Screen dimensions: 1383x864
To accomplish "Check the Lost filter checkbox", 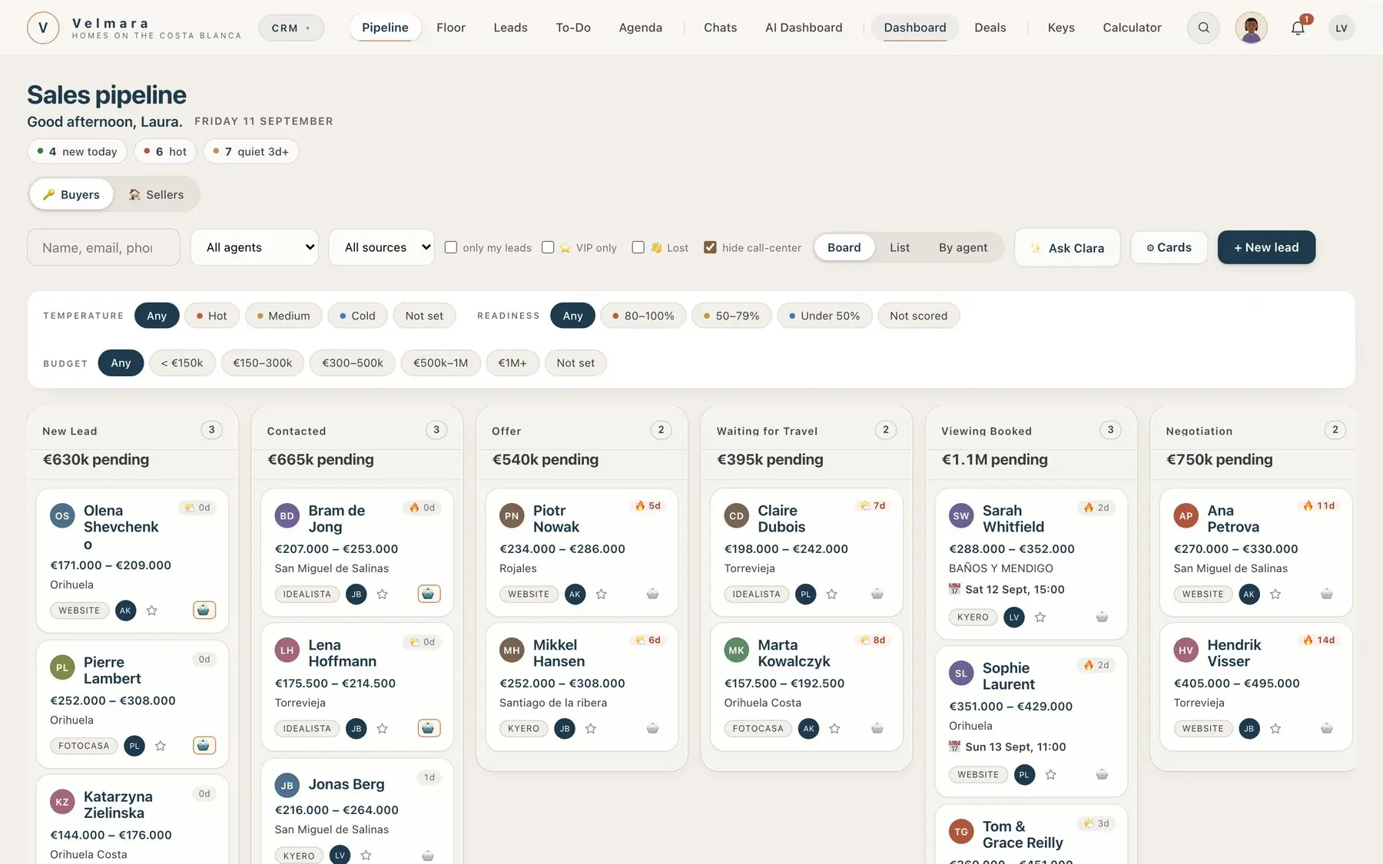I will (638, 247).
